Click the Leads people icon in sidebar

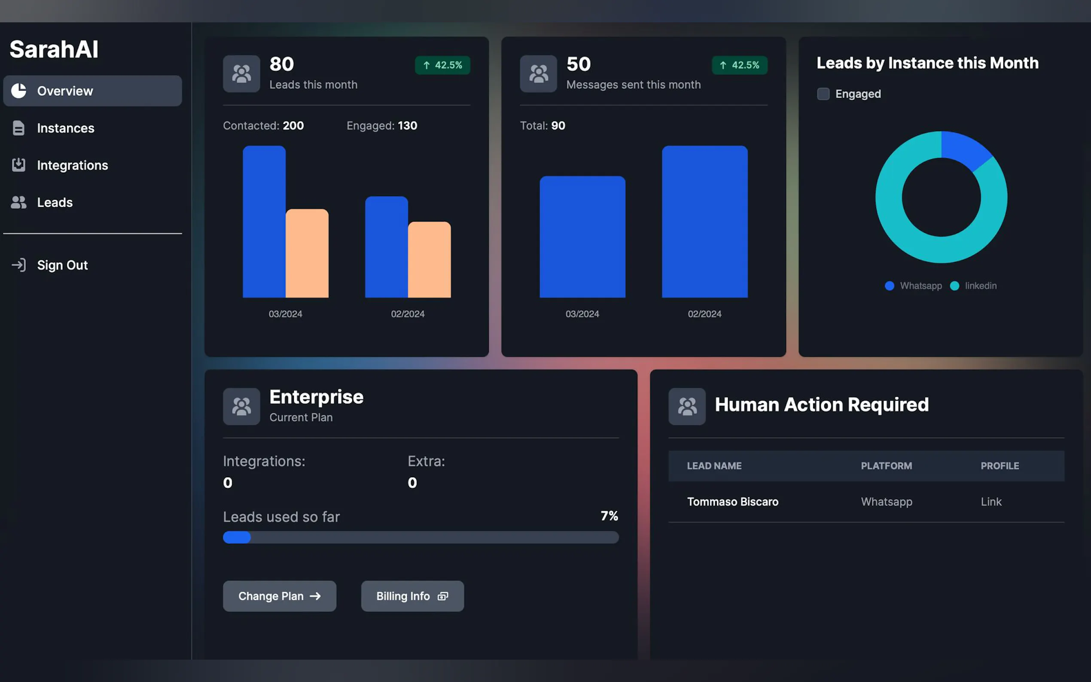click(x=18, y=203)
